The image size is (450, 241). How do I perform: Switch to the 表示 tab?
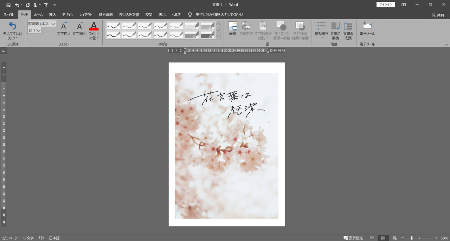(162, 15)
